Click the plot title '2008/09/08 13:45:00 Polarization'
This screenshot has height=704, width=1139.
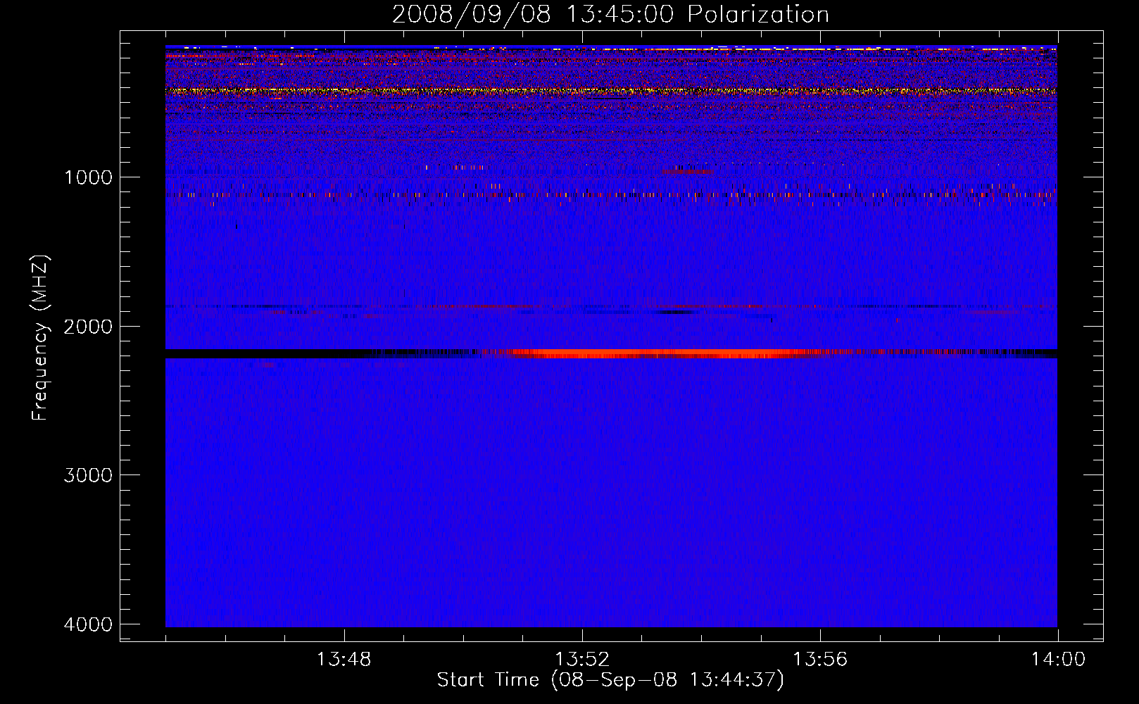point(610,15)
